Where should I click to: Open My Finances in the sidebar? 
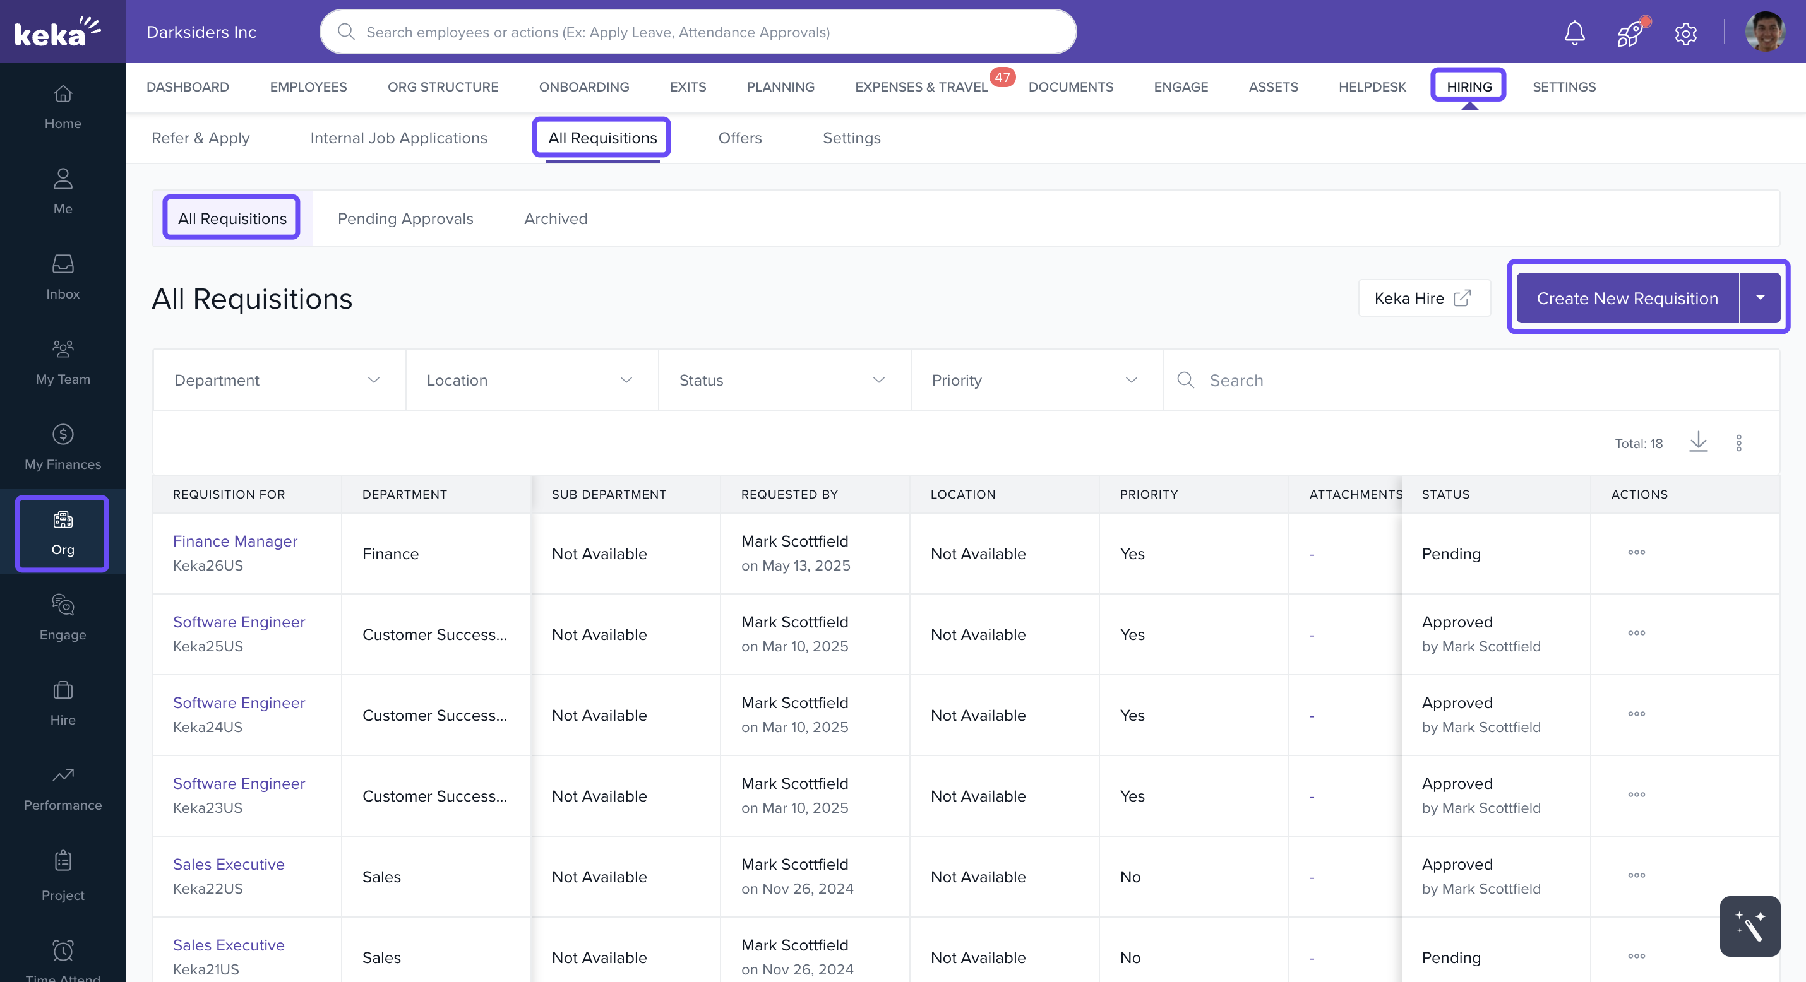[x=63, y=447]
